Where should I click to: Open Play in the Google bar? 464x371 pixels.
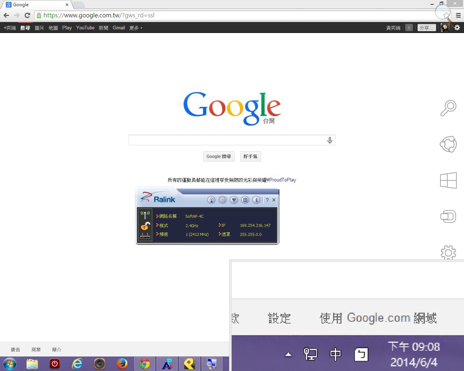67,28
